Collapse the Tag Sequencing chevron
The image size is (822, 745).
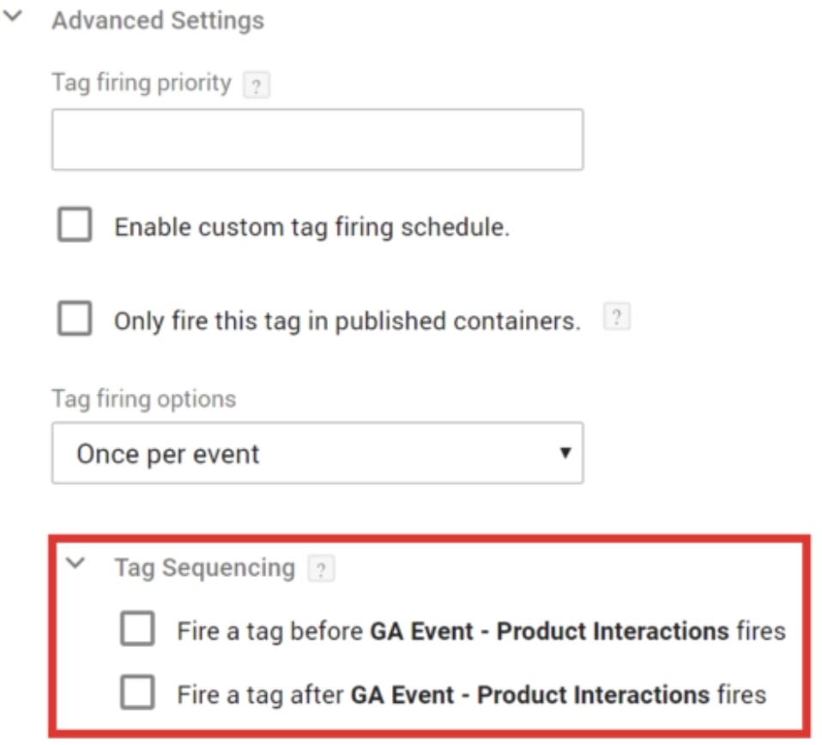(x=76, y=563)
